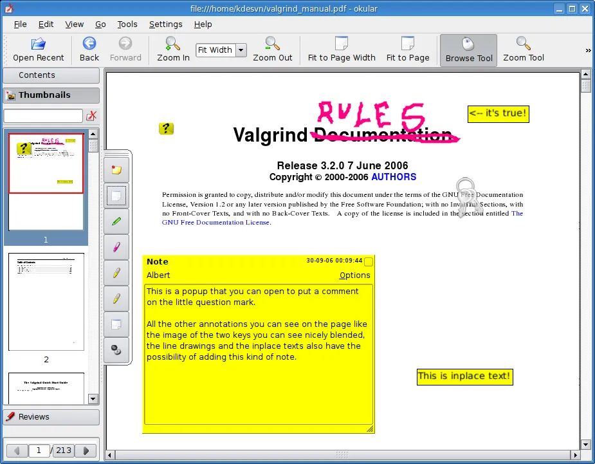Go to the next page arrow button
595x464 pixels.
86,450
